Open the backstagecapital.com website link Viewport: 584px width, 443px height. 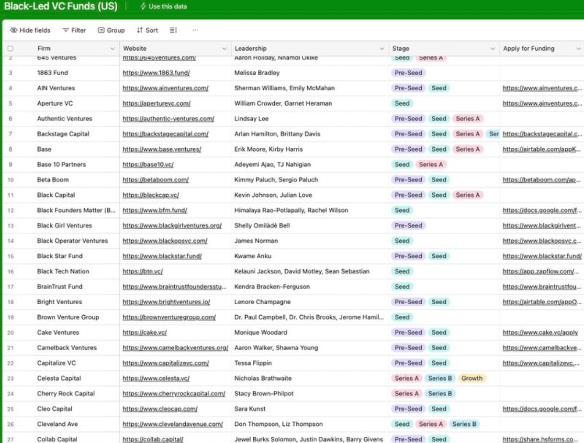coord(165,134)
